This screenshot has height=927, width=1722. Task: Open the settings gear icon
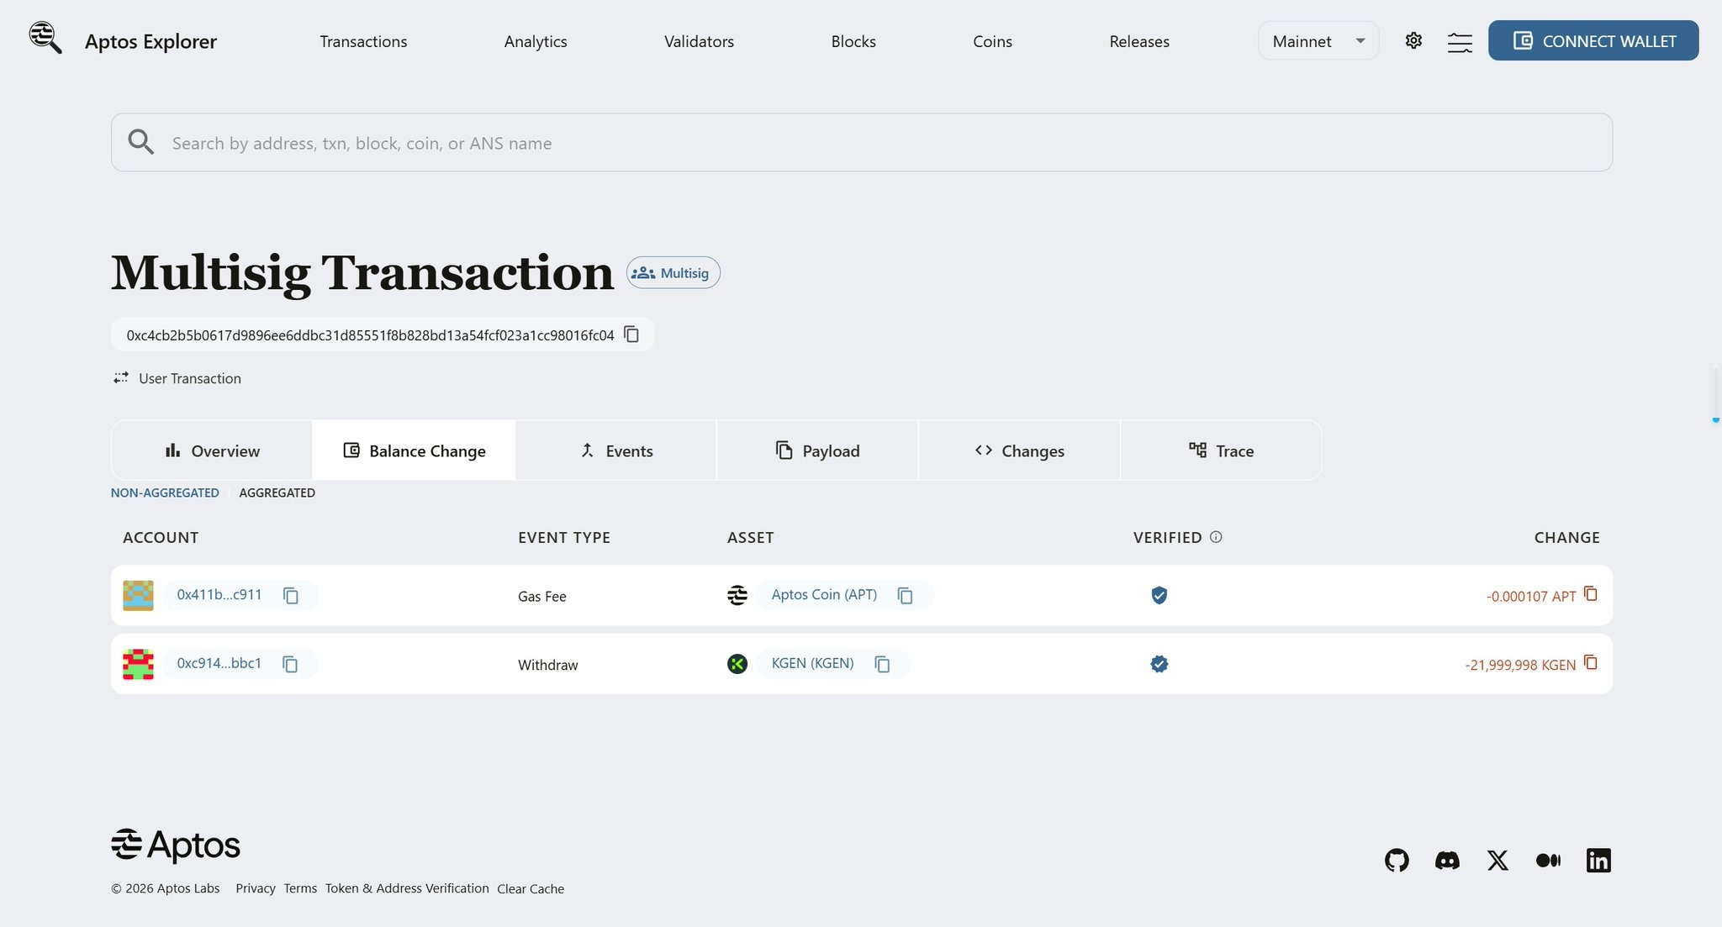click(1413, 40)
